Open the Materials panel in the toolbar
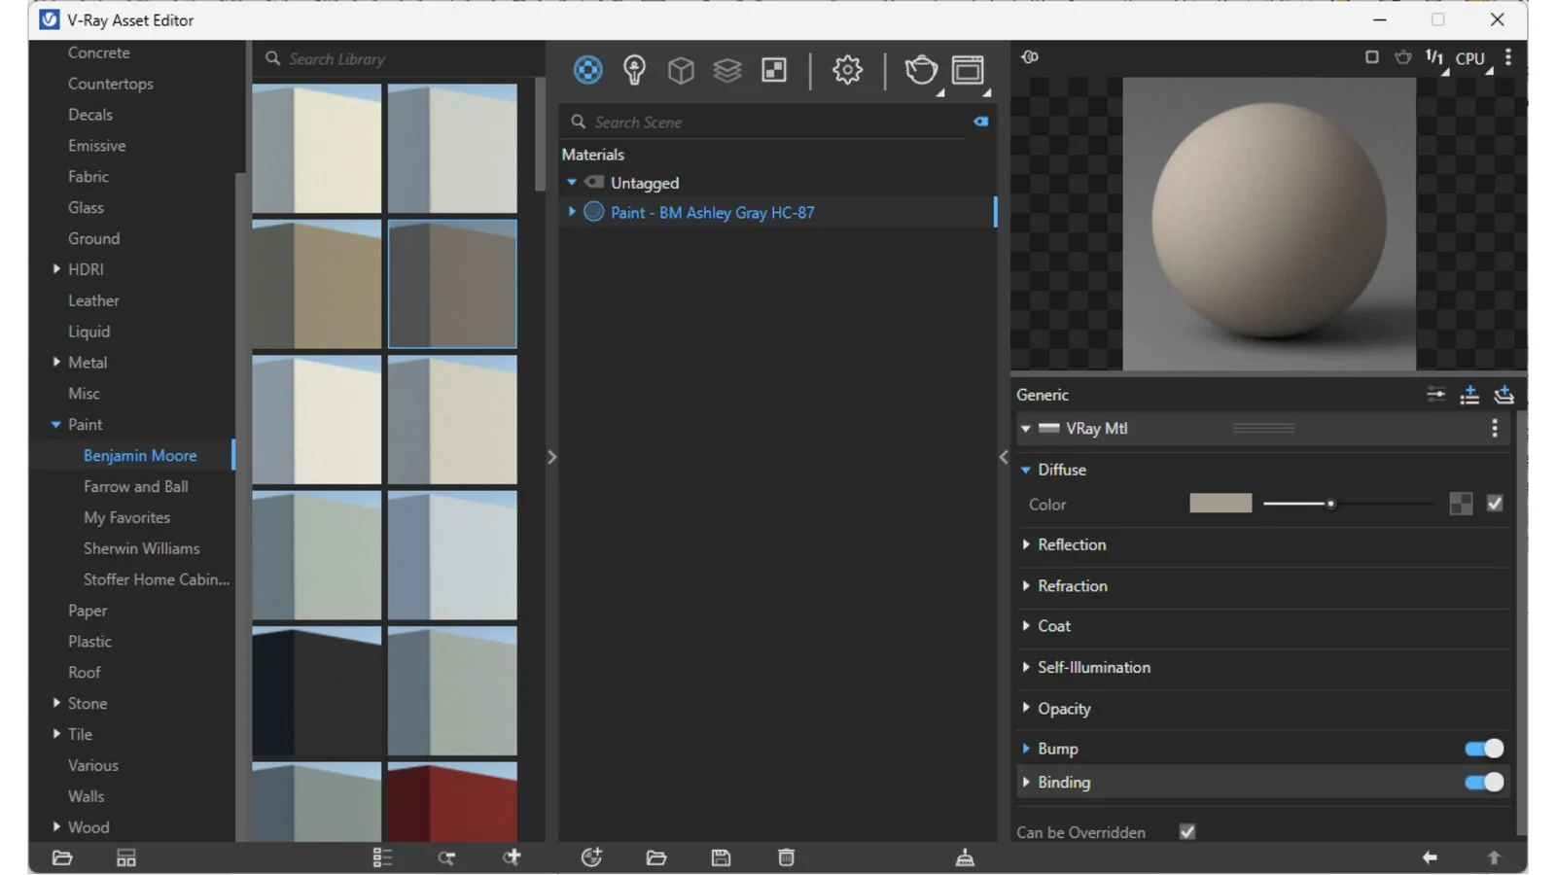This screenshot has height=875, width=1556. coord(587,69)
